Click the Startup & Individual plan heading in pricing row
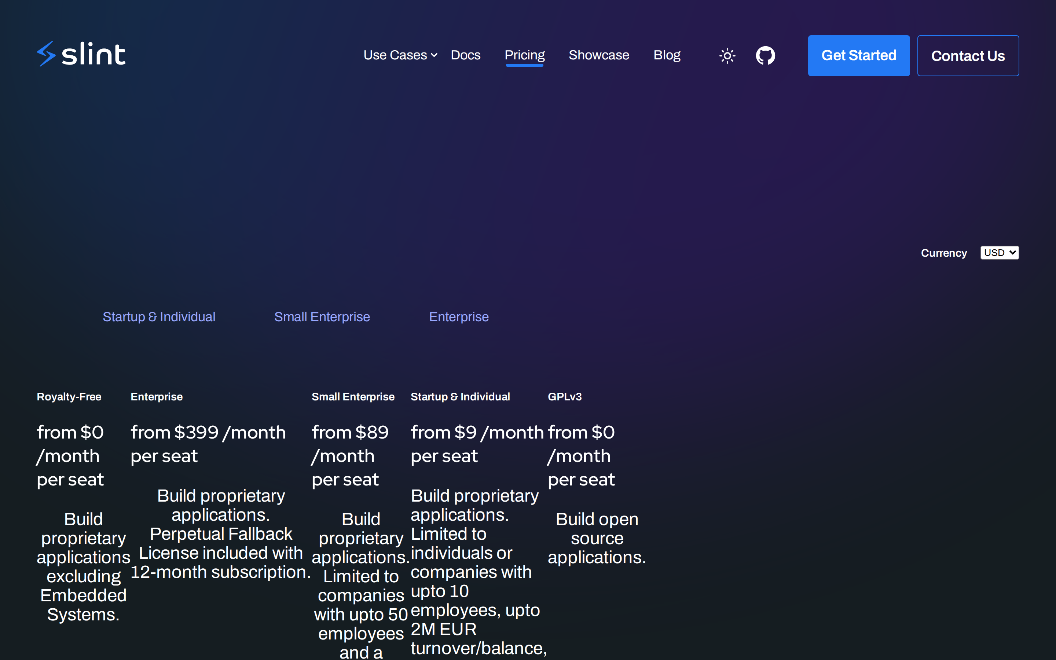 (461, 397)
